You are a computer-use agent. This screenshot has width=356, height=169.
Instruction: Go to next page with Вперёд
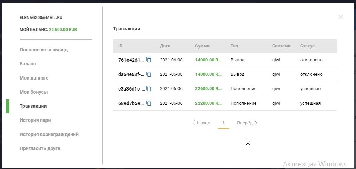(x=247, y=123)
